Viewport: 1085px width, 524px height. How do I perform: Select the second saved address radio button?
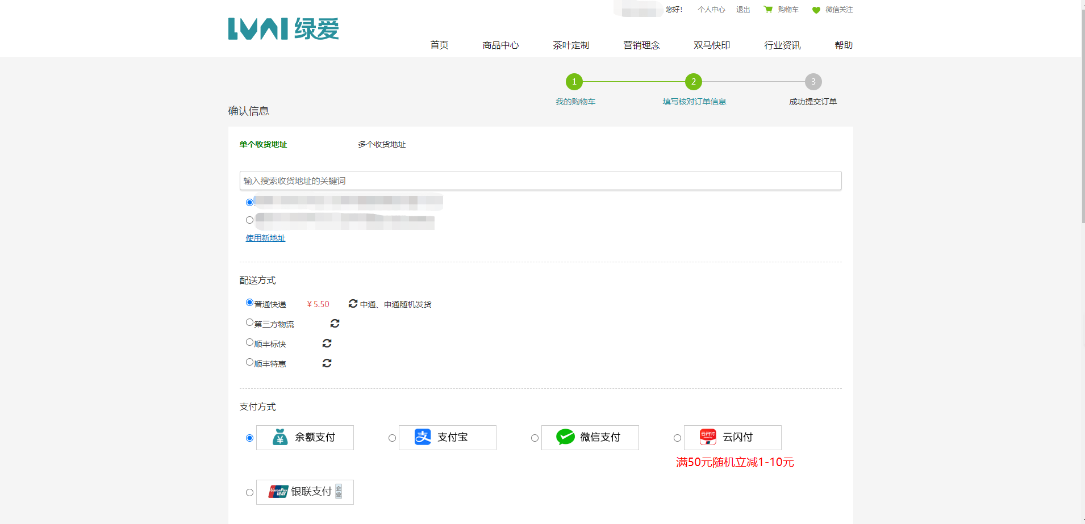(x=249, y=220)
